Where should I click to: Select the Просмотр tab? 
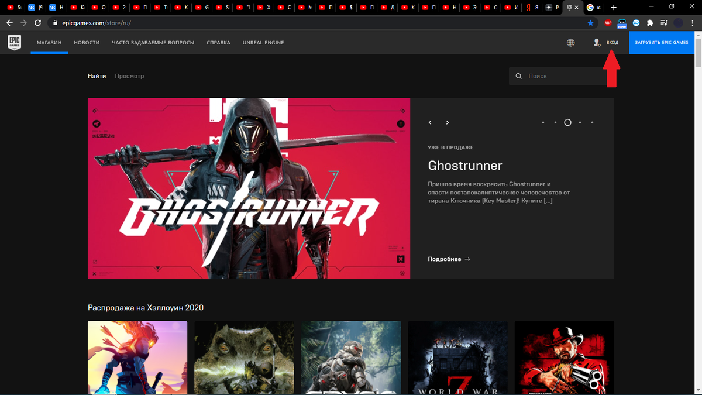pyautogui.click(x=129, y=76)
